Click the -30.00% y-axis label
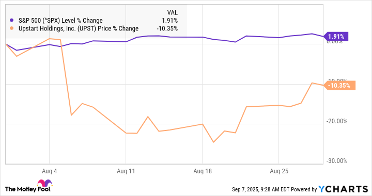The width and height of the screenshot is (372, 196). (337, 161)
